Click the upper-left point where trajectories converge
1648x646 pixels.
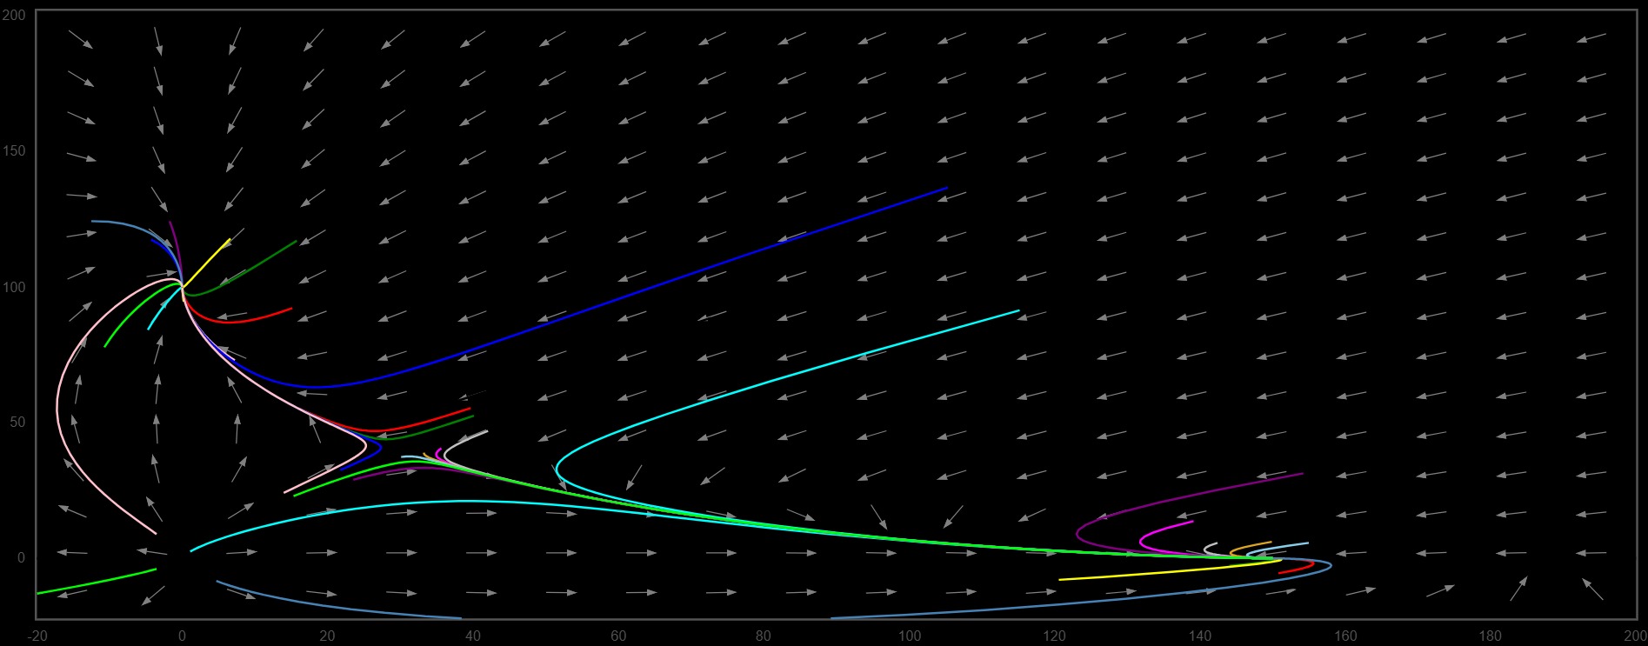182,285
